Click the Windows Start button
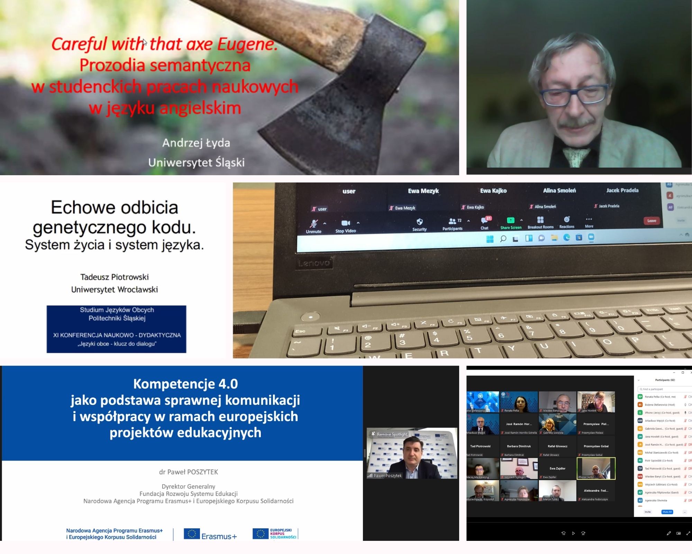The height and width of the screenshot is (554, 692). (490, 239)
